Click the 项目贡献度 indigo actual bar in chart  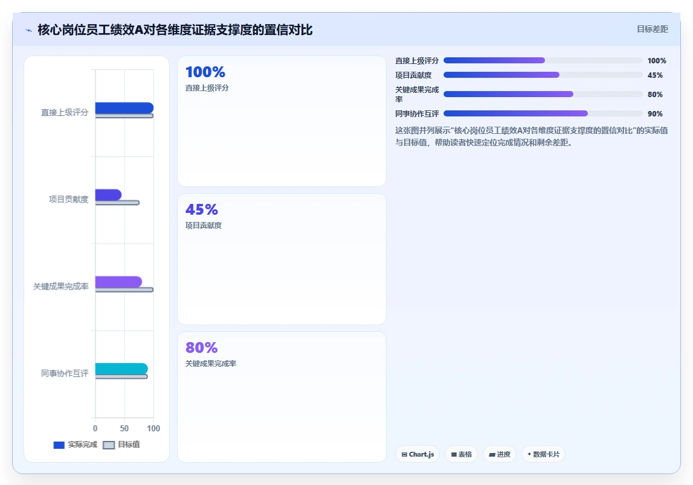(108, 195)
